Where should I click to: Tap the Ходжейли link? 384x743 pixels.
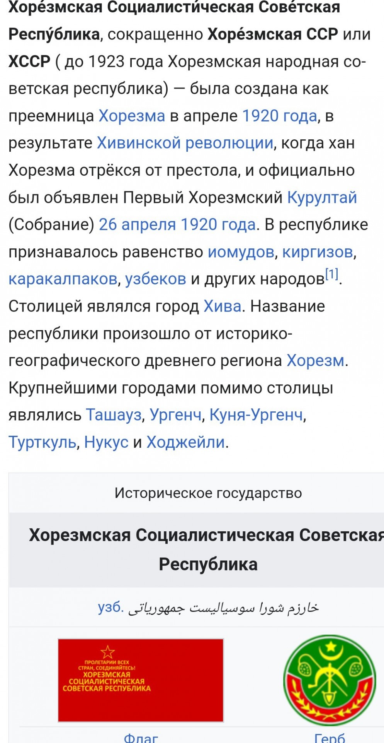coord(185,442)
